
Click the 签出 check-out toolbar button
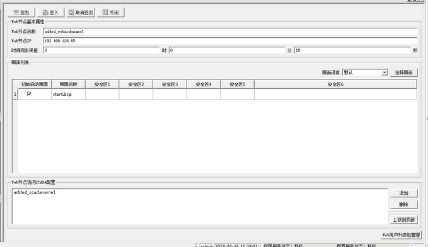[21, 13]
